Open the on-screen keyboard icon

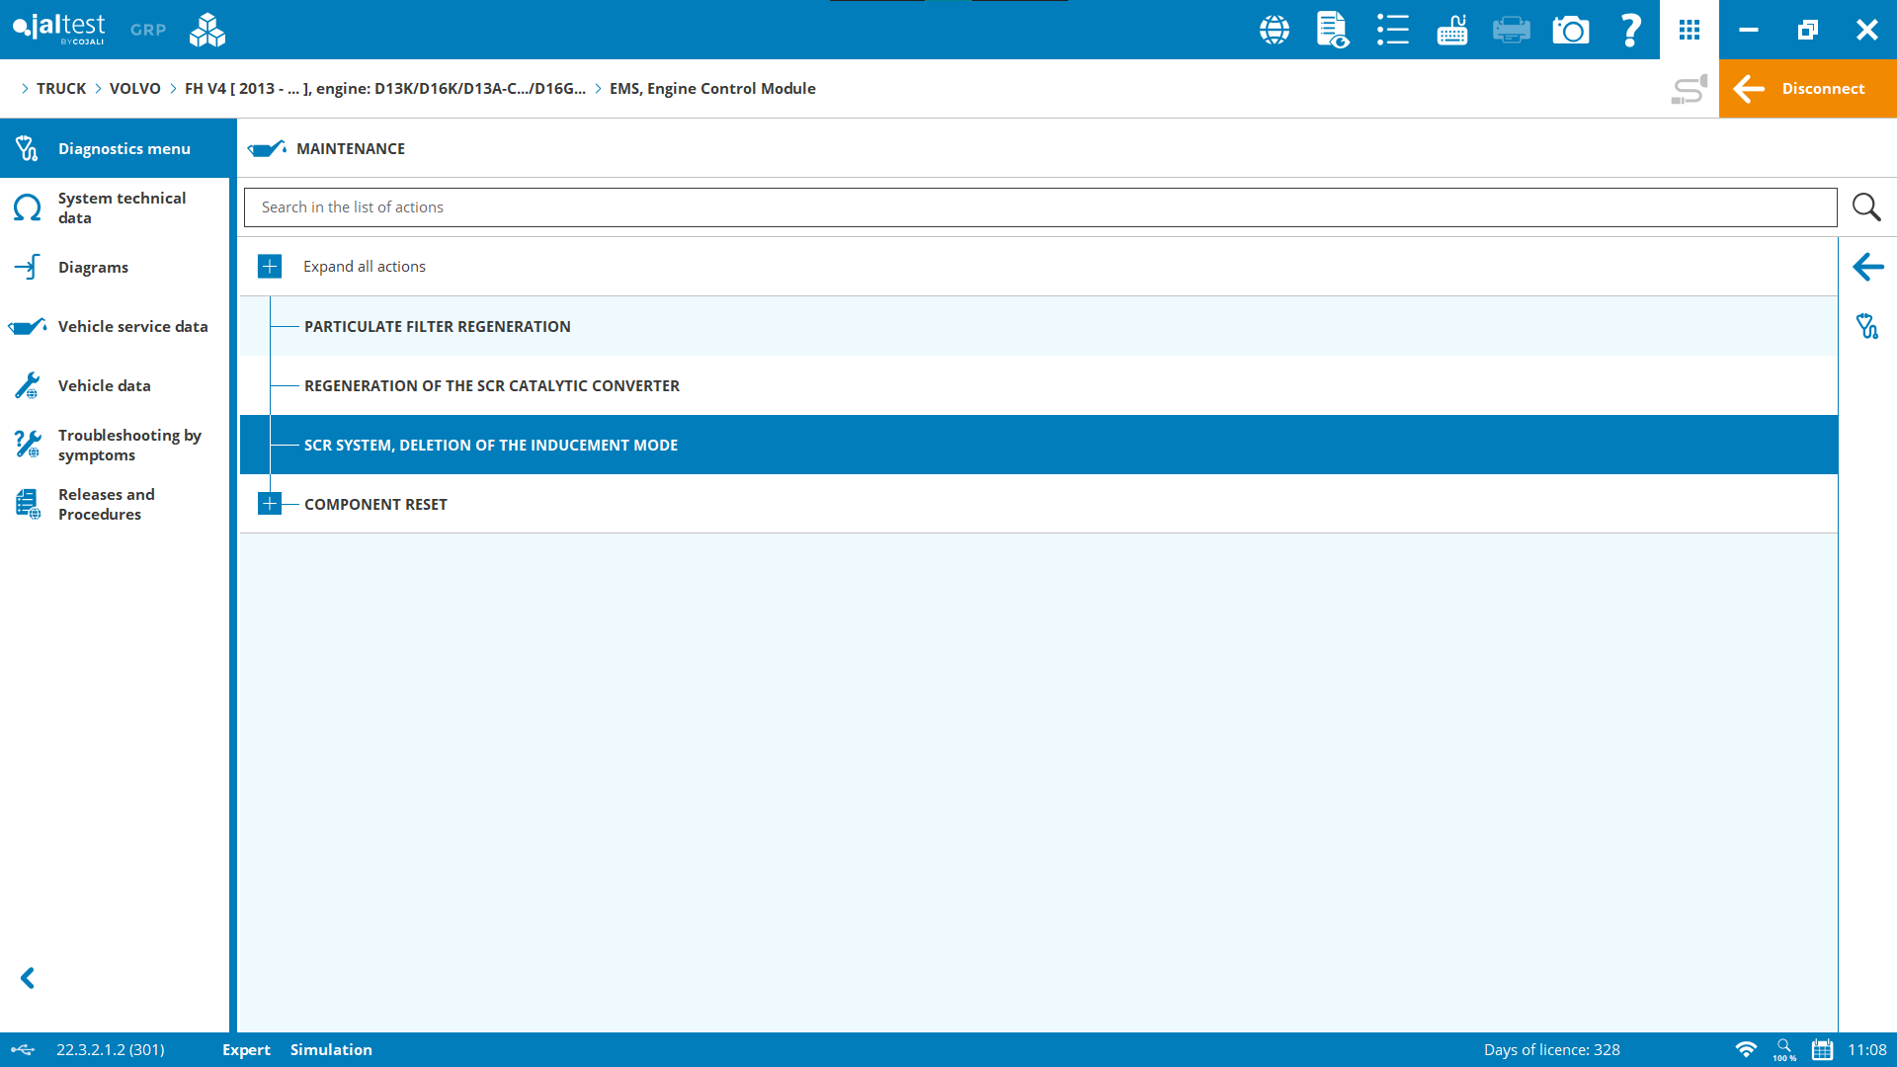coord(1452,30)
